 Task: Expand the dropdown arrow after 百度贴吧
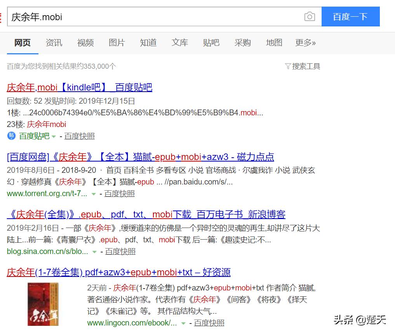click(53, 137)
